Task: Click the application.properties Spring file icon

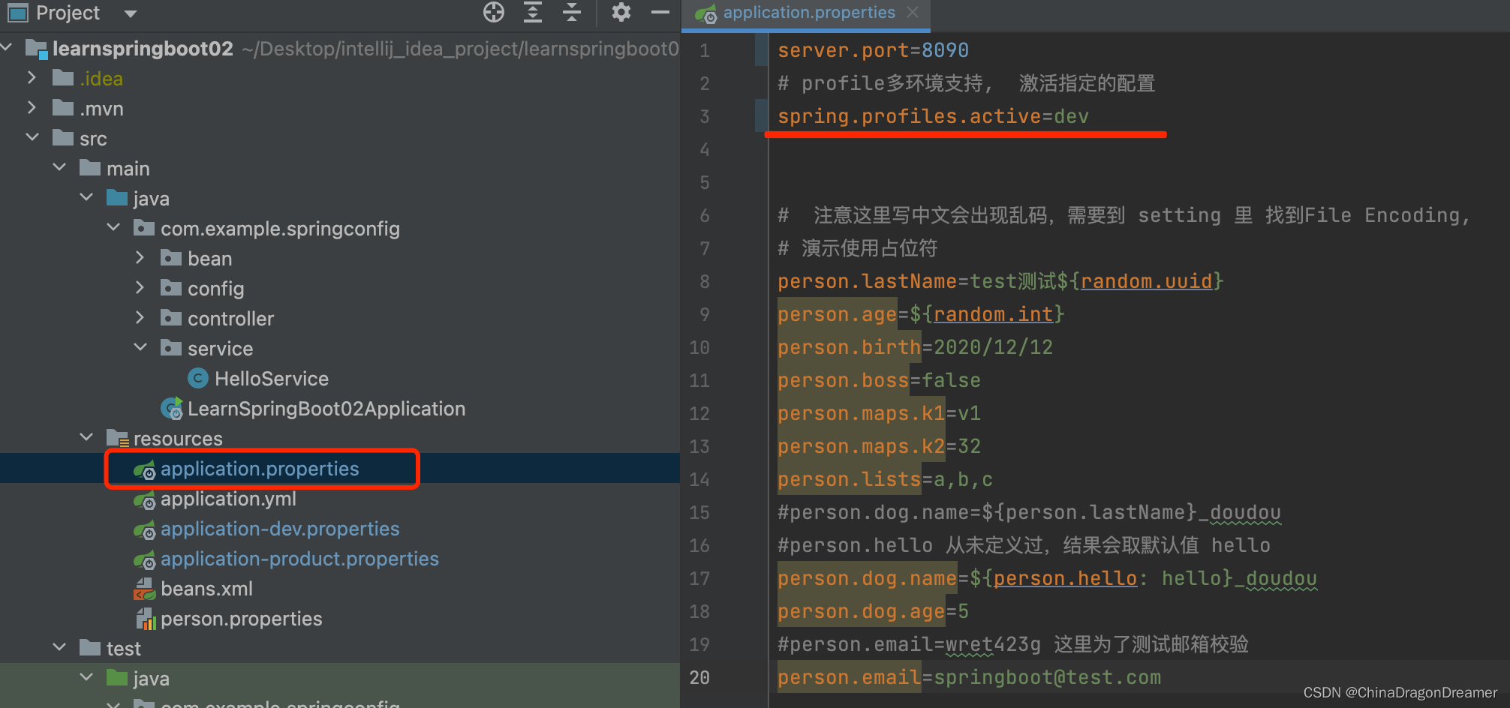Action: coord(145,469)
